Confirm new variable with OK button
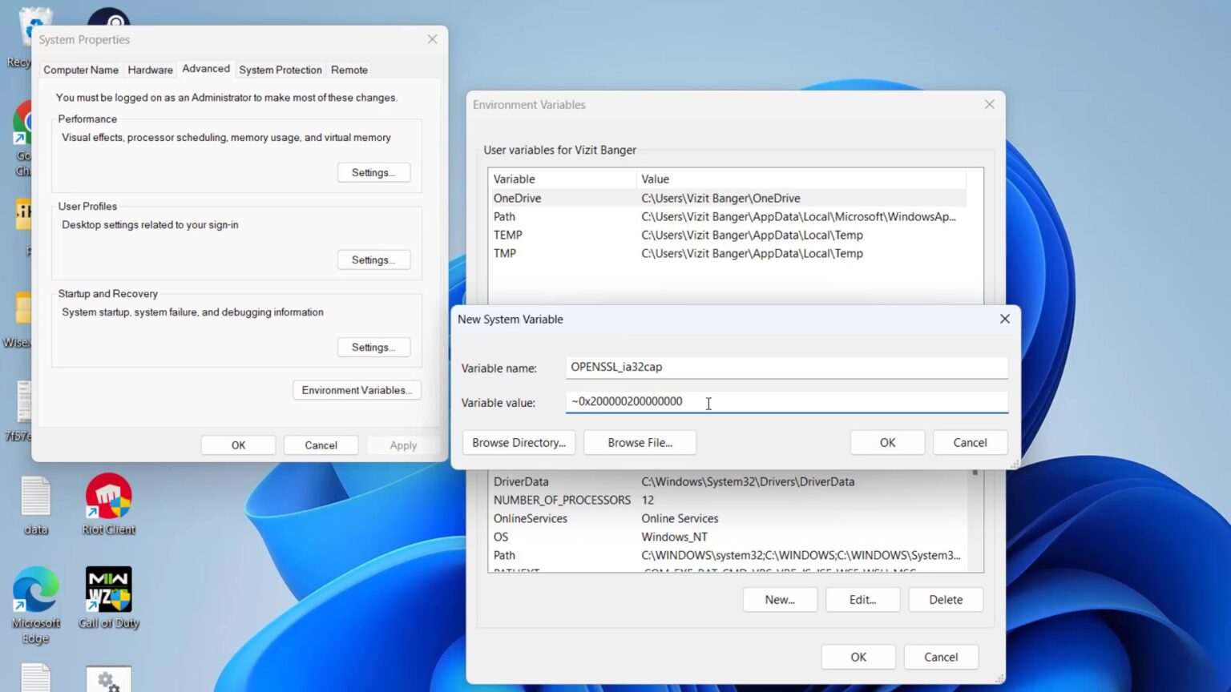Image resolution: width=1231 pixels, height=692 pixels. coord(887,443)
